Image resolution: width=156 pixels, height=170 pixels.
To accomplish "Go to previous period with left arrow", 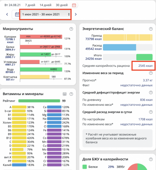I will (x=7, y=14).
